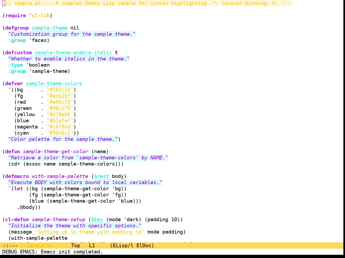Click docstring 'Execute BODY with colors bound...'
Image resolution: width=345 pixels, height=258 pixels.
(85, 182)
